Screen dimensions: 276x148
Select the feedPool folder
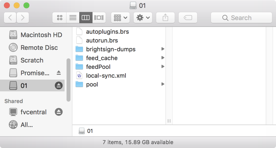coord(98,67)
